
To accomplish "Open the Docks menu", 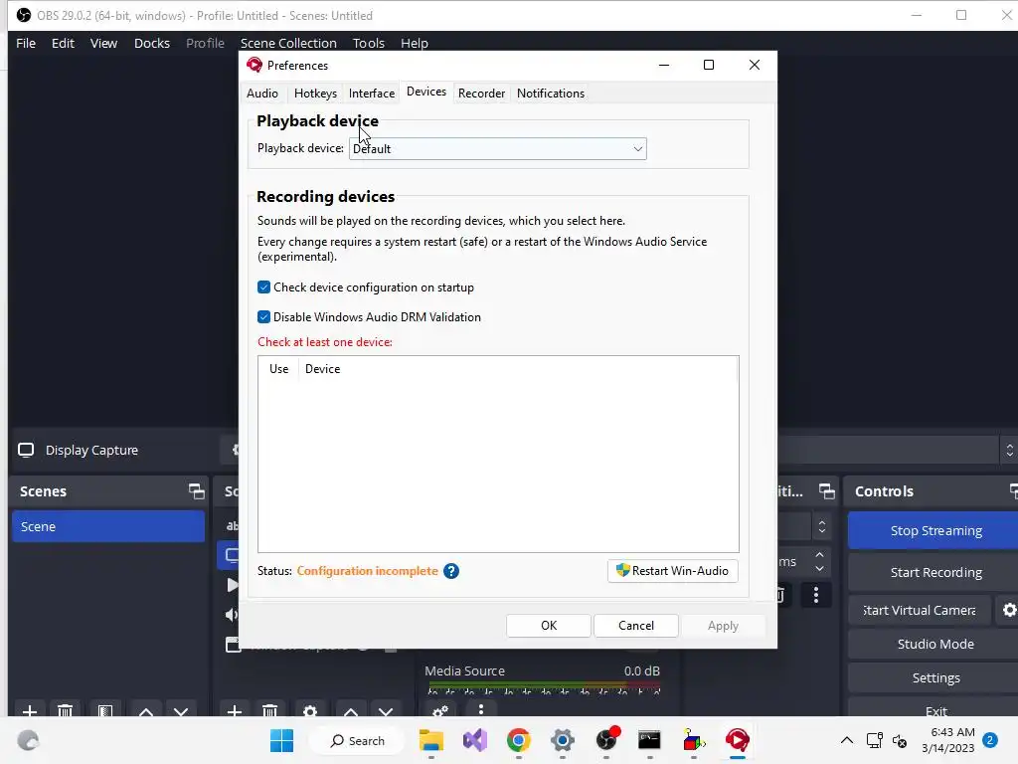I will click(152, 43).
